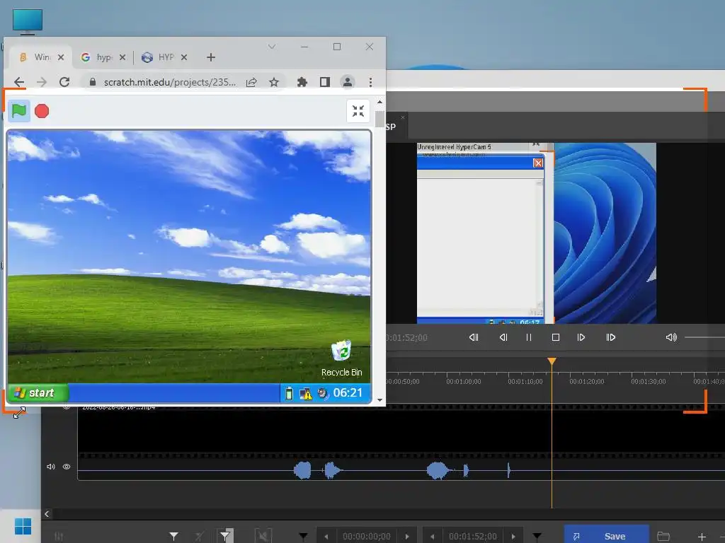Screen dimensions: 725x543
Task: Toggle the mute audio selection button
Action: pos(263,536)
